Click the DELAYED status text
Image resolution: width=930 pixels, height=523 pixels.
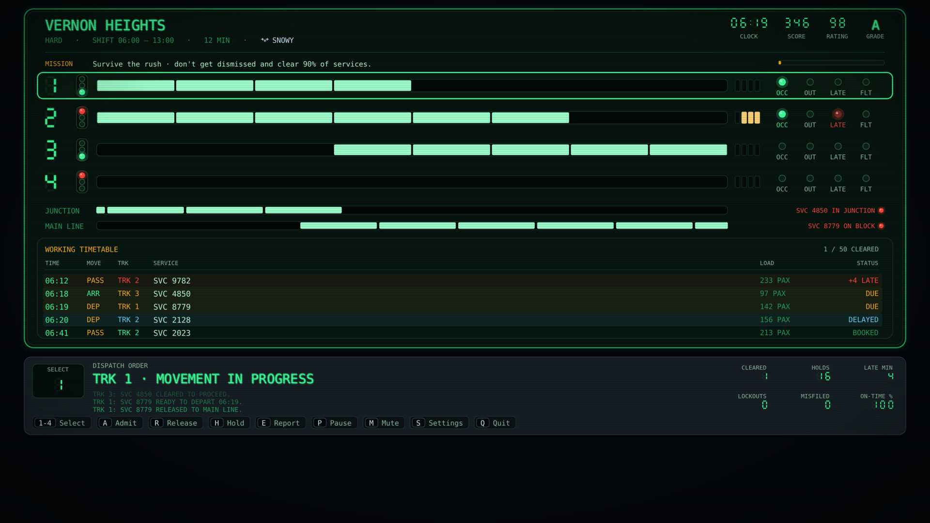pos(863,320)
